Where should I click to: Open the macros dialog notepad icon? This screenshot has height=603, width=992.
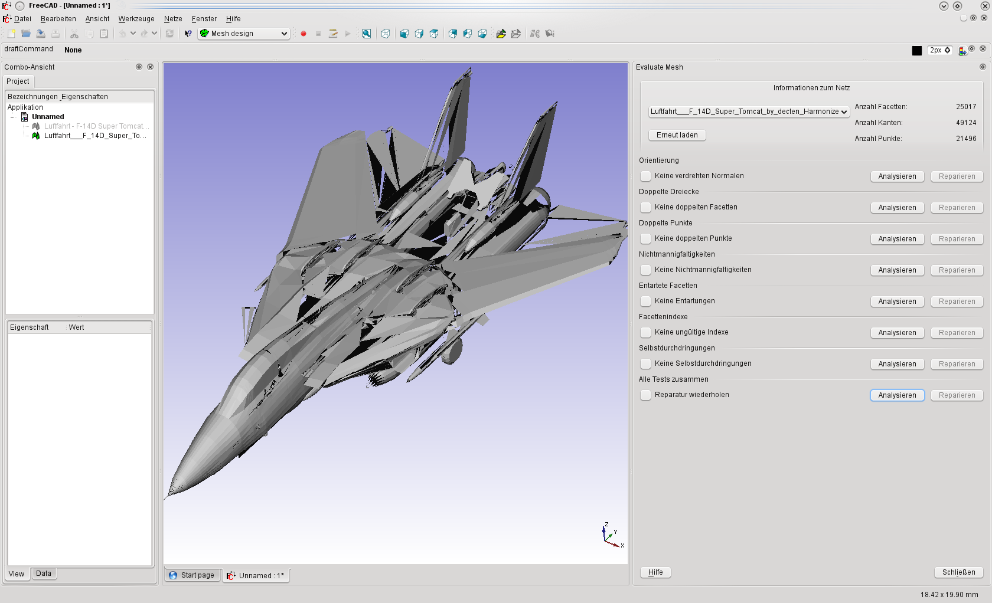333,34
